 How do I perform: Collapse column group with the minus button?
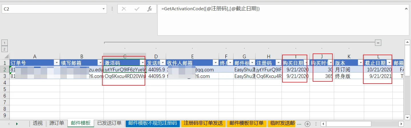click(x=378, y=43)
